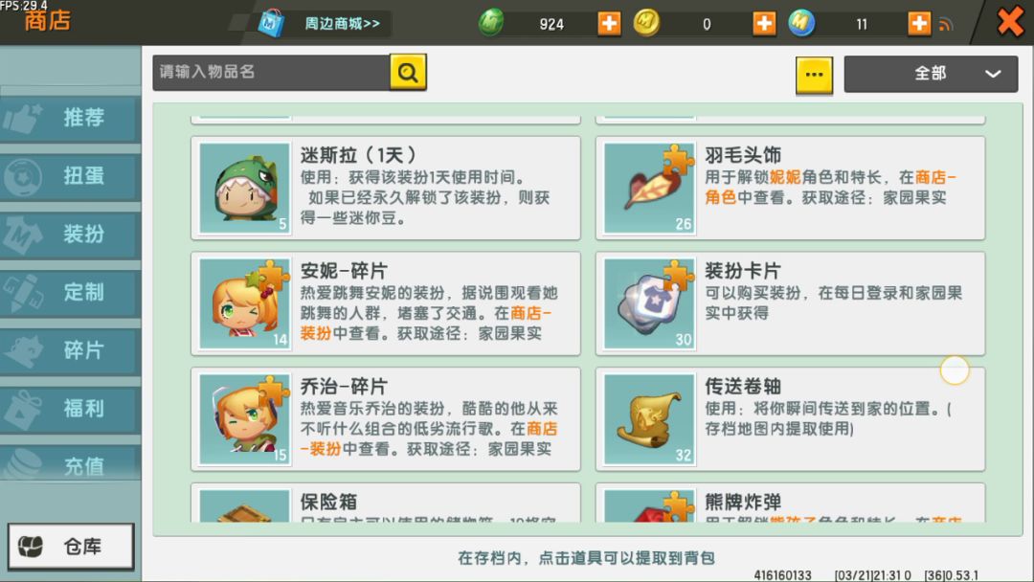Add blue mini beans with plus button
Screen dimensions: 1034x582
coord(918,24)
